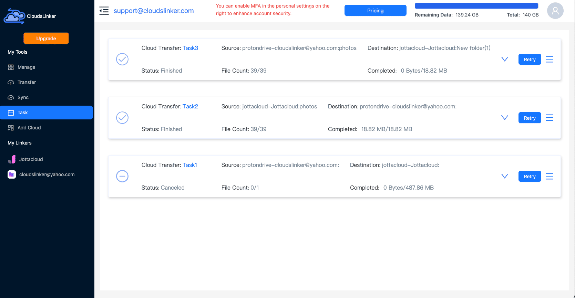
Task: Click the Task2 Status Finished text
Action: pos(162,129)
